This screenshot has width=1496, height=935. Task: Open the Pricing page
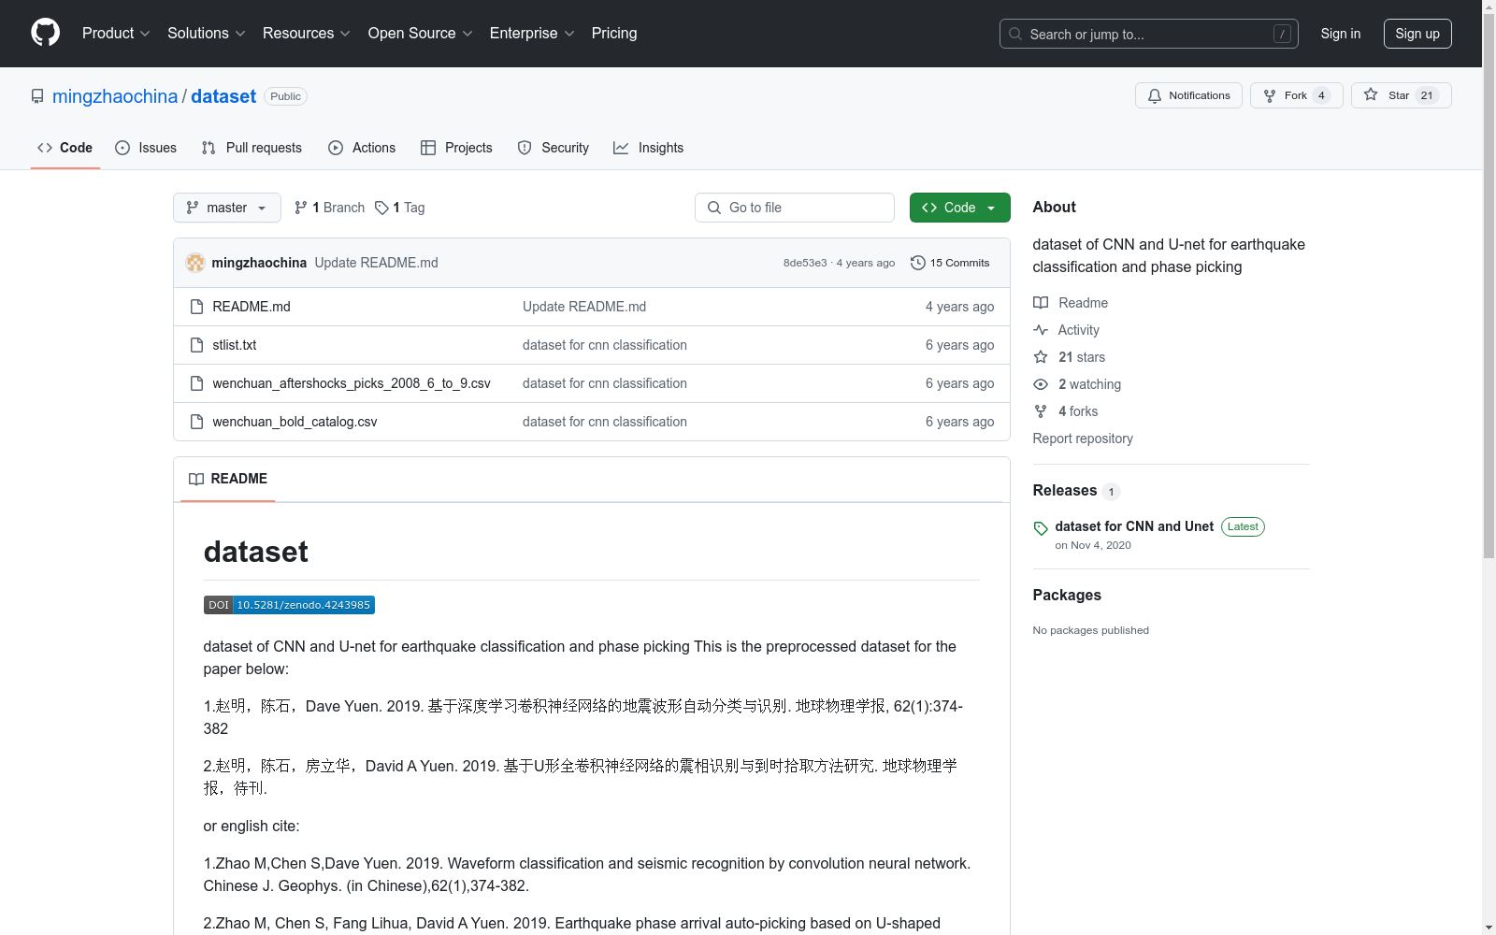pos(614,33)
